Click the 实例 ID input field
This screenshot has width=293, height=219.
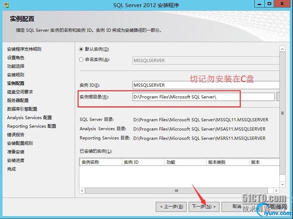(x=206, y=85)
